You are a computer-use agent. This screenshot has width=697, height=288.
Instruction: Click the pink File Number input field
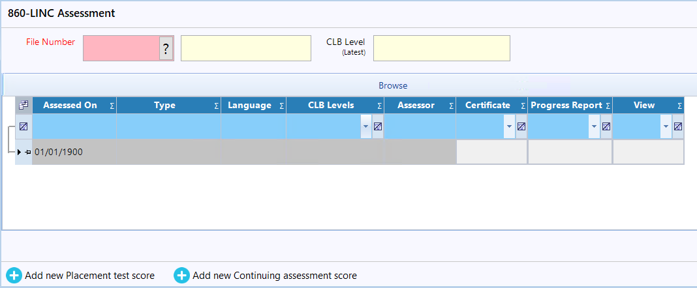[x=121, y=48]
